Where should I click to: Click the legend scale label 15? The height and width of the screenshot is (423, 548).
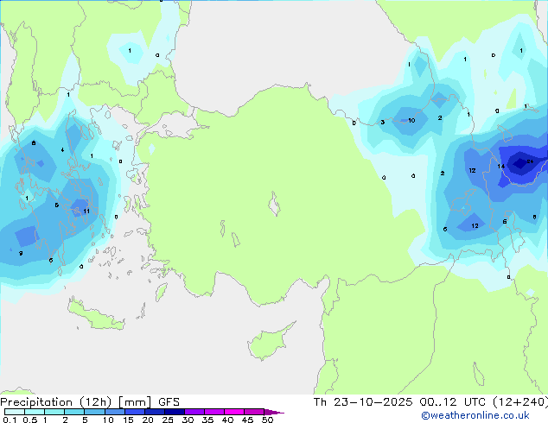pyautogui.click(x=128, y=420)
